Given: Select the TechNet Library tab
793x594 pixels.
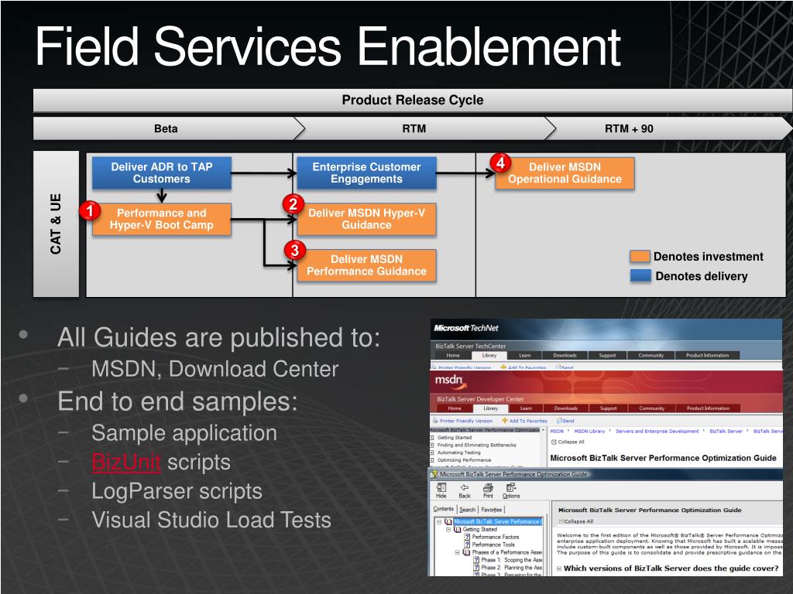Looking at the screenshot, I should pyautogui.click(x=489, y=355).
